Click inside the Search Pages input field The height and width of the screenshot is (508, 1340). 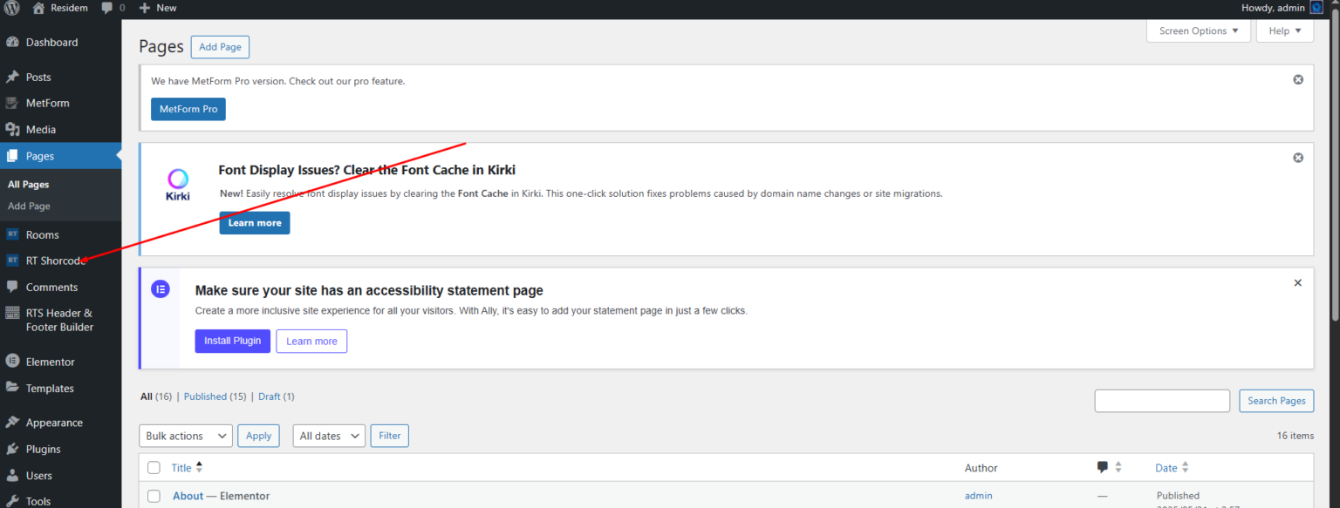[x=1161, y=400]
